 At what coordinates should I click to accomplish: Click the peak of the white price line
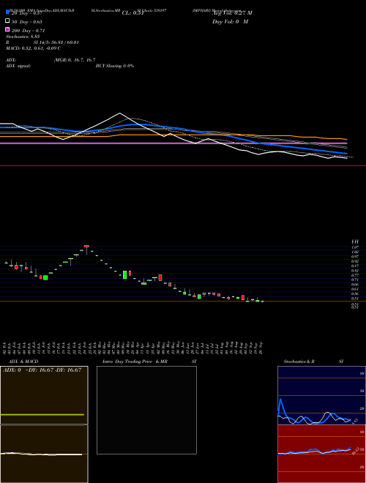click(x=120, y=113)
